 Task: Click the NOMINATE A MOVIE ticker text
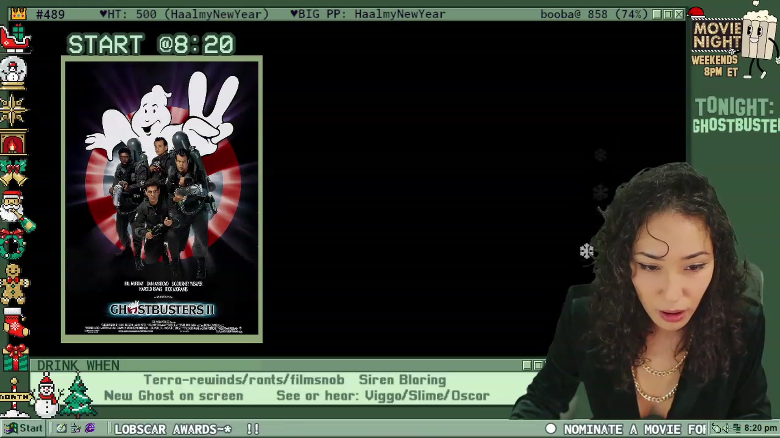(635, 429)
